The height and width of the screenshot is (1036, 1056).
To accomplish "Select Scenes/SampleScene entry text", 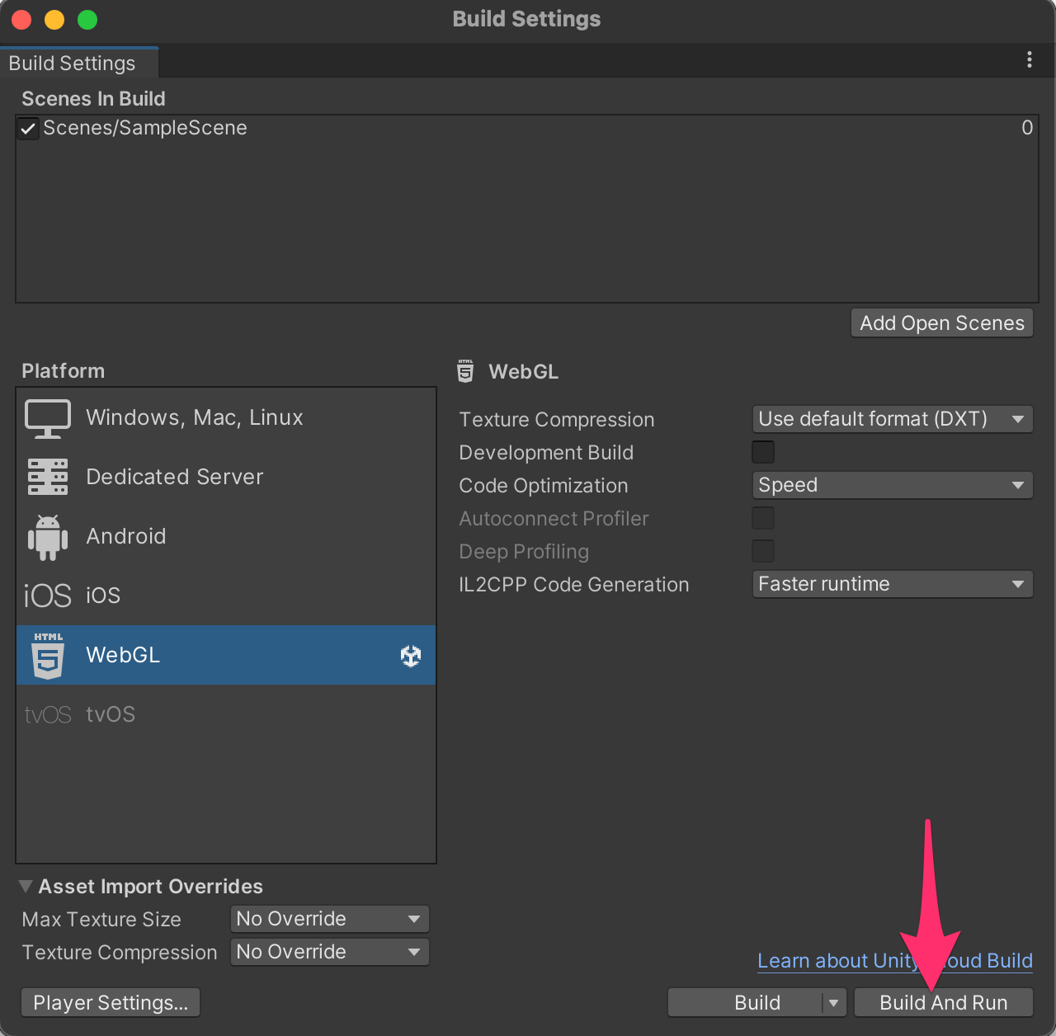I will [x=145, y=128].
